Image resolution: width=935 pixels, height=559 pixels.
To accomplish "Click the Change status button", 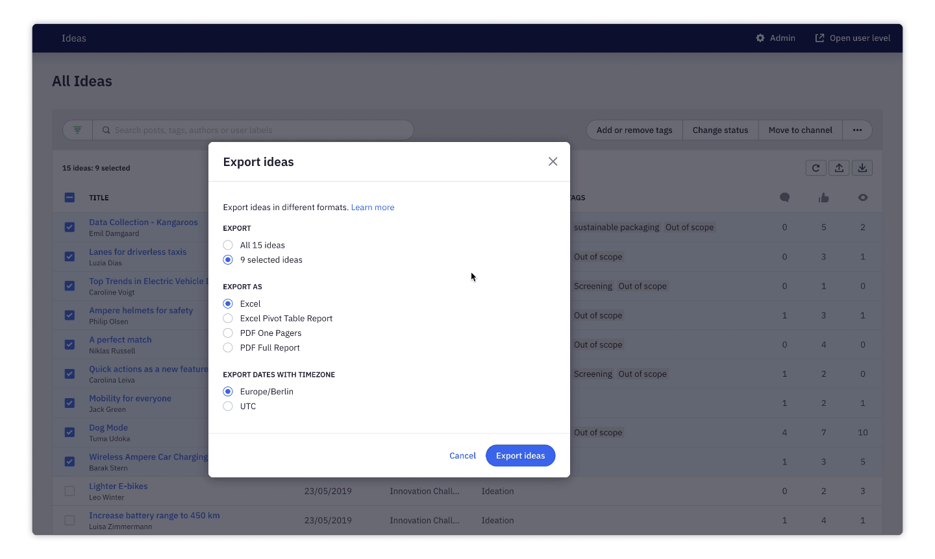I will point(720,130).
